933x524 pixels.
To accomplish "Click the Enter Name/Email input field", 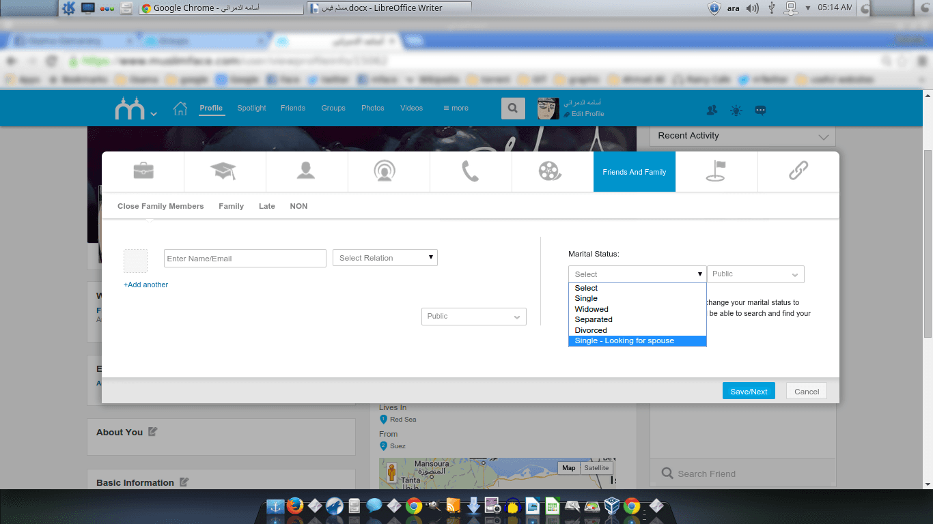I will pyautogui.click(x=245, y=259).
